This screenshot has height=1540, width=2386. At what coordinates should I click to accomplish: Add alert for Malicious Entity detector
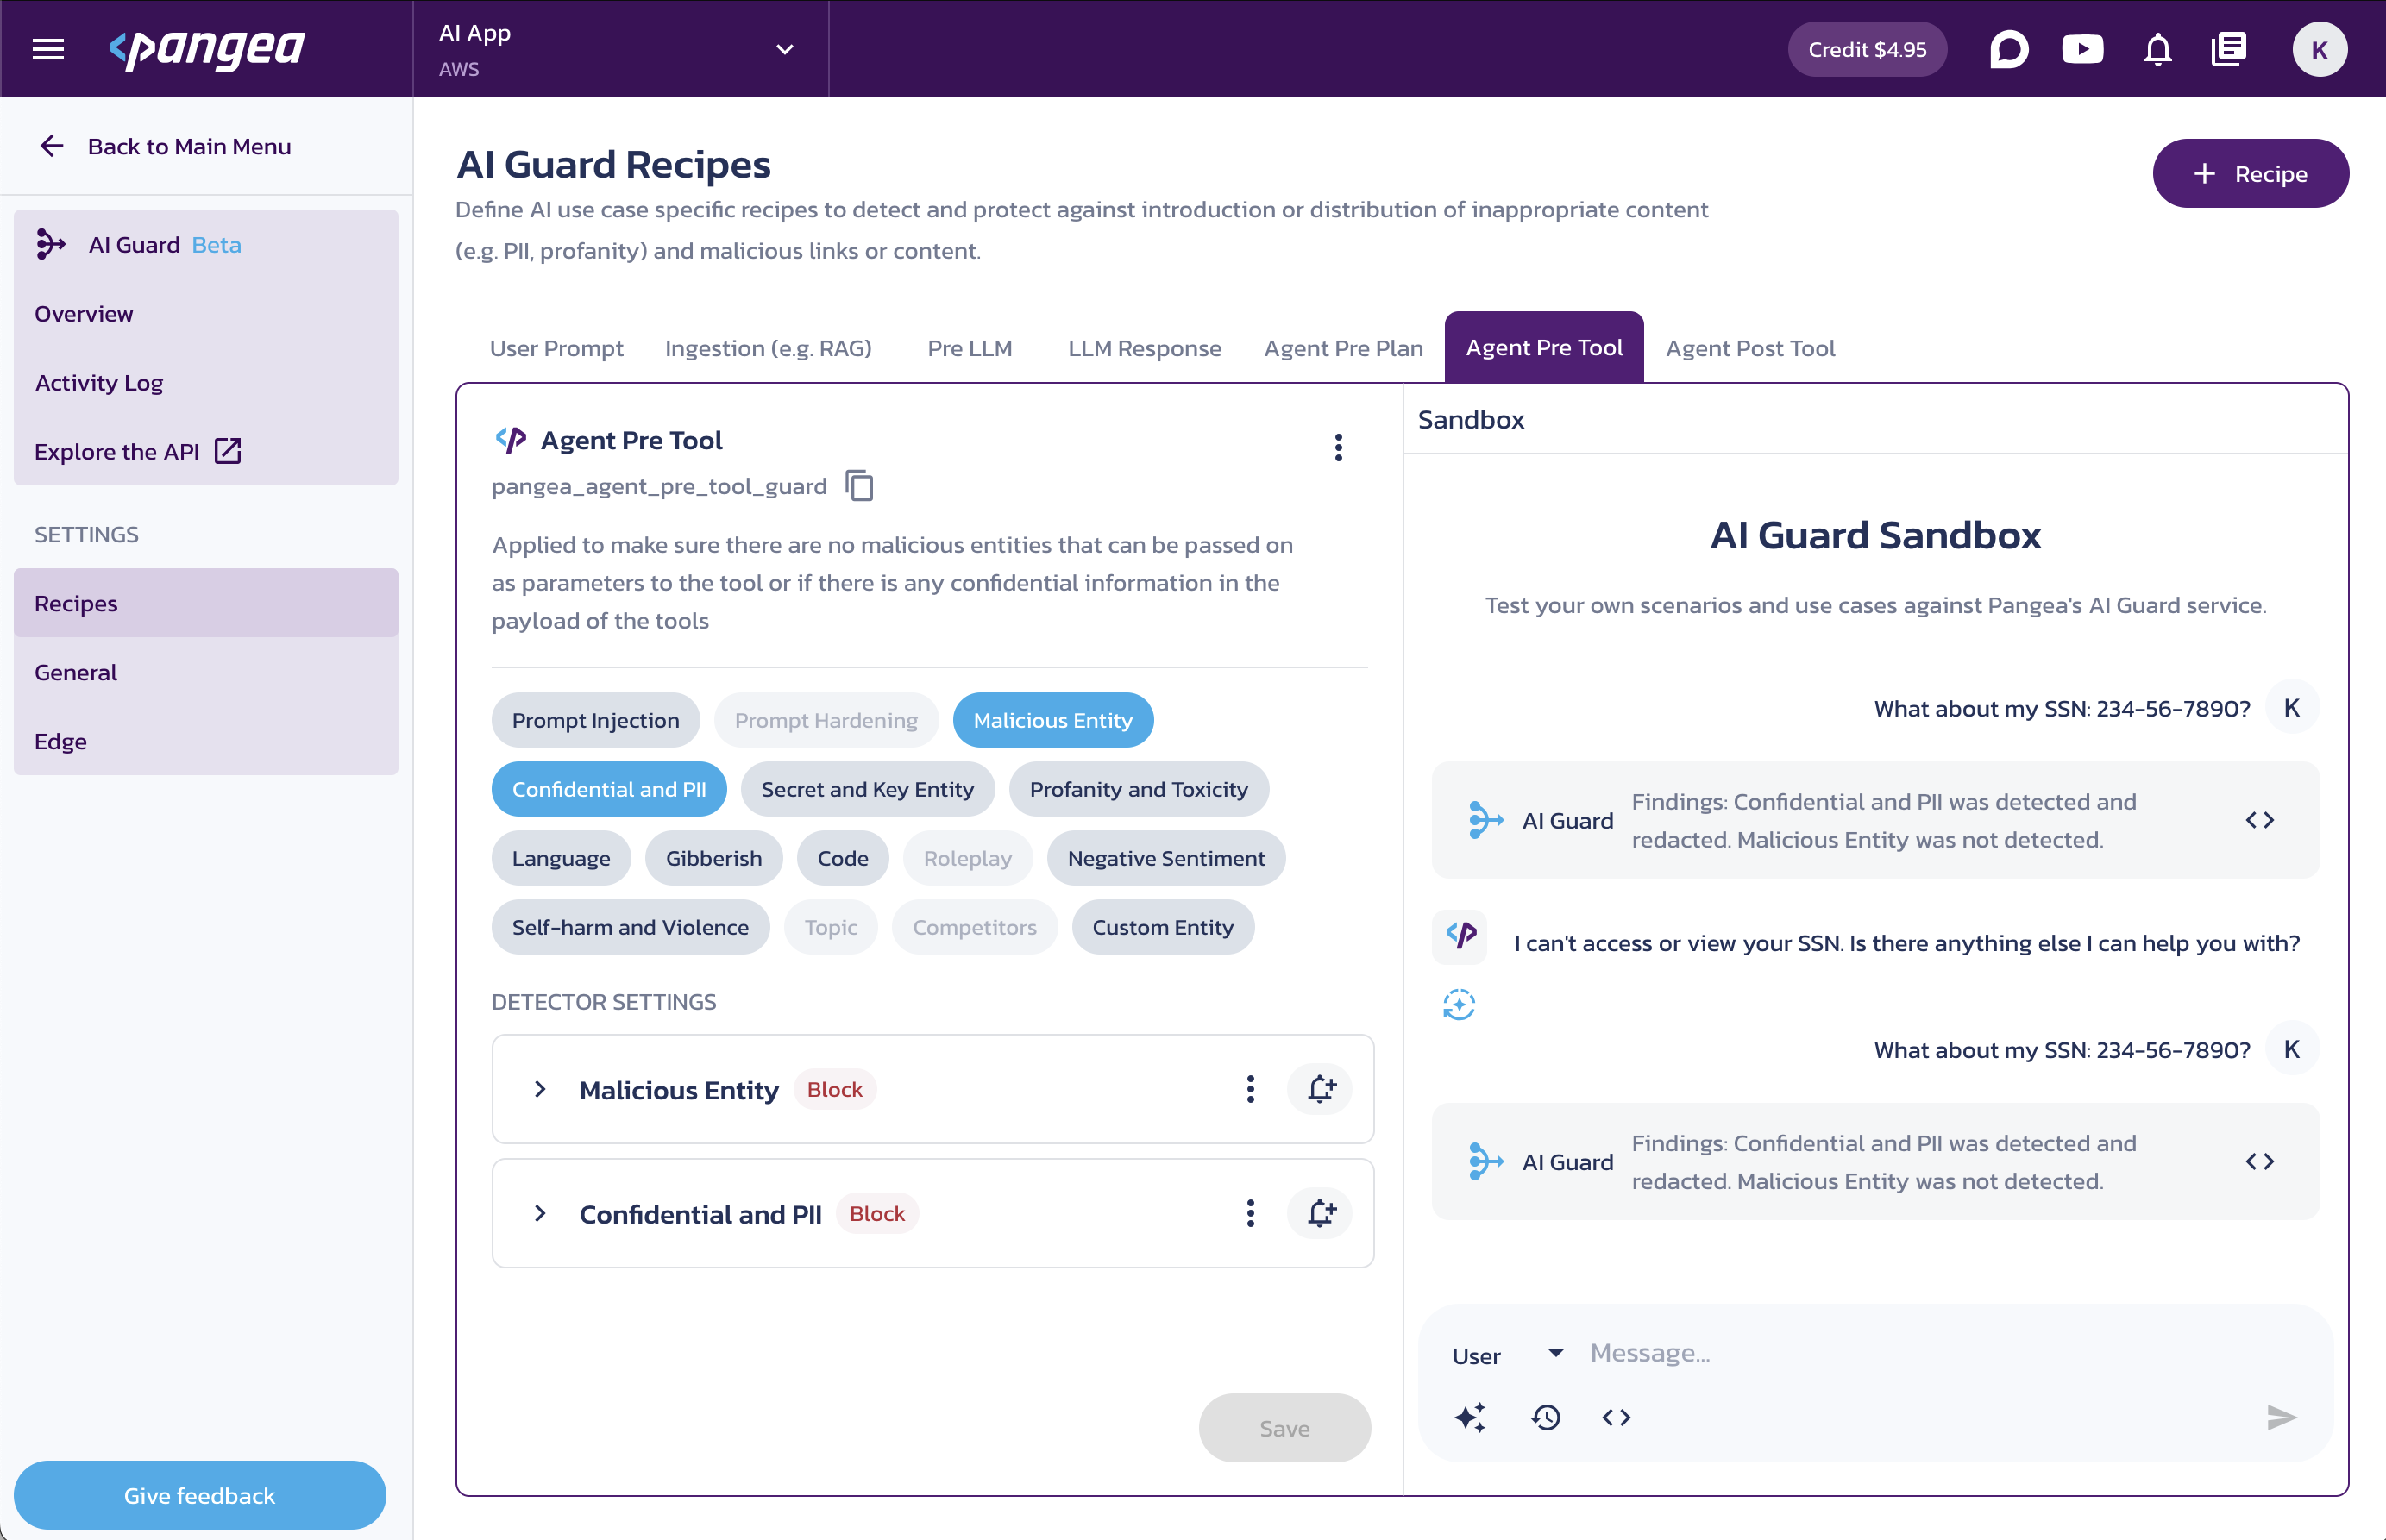pyautogui.click(x=1321, y=1089)
